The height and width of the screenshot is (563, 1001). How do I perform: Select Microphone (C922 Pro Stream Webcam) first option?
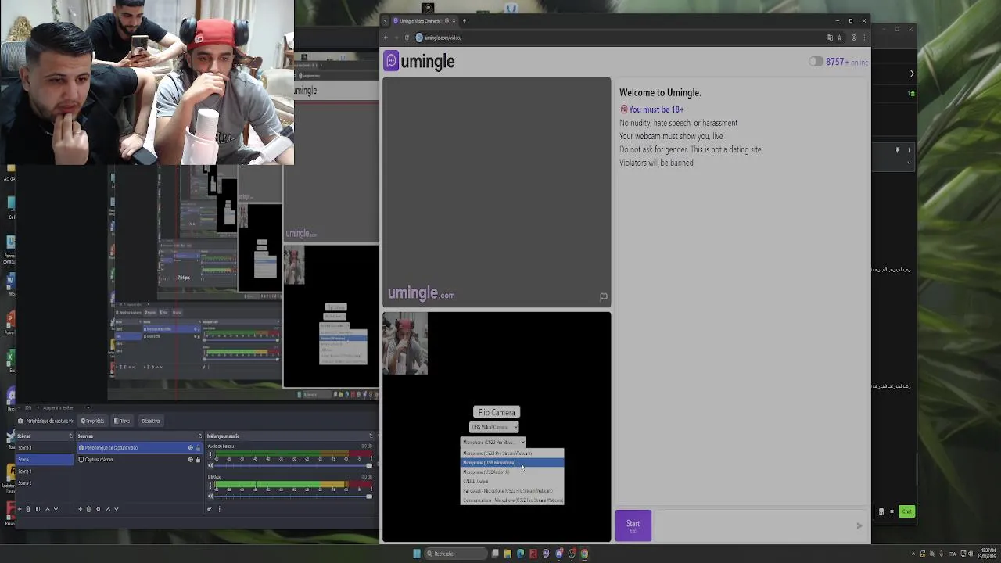coord(512,454)
